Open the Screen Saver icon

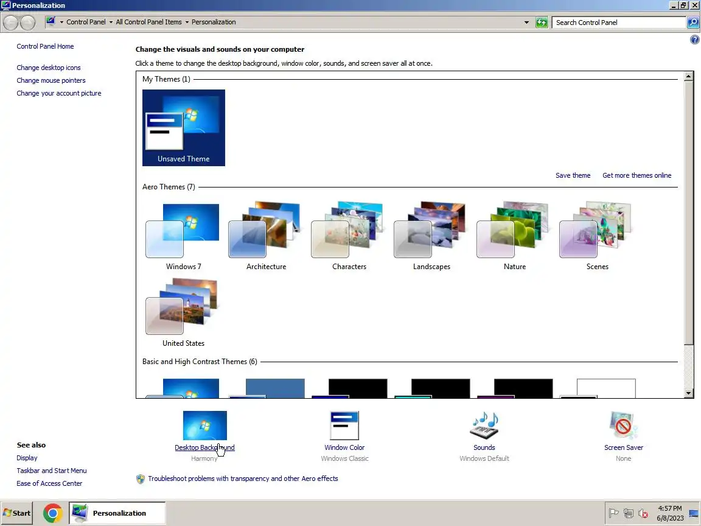click(x=623, y=426)
